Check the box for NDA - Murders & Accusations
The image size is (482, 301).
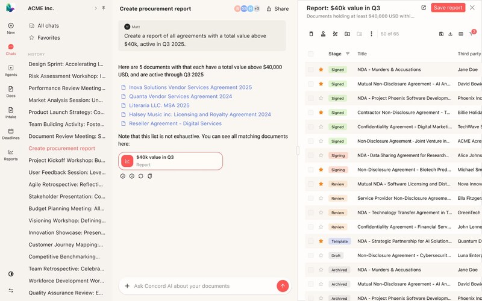[x=311, y=70]
